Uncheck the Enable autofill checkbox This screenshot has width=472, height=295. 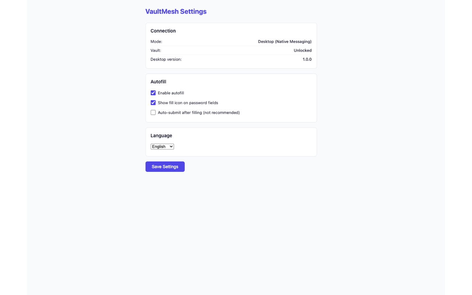click(153, 93)
